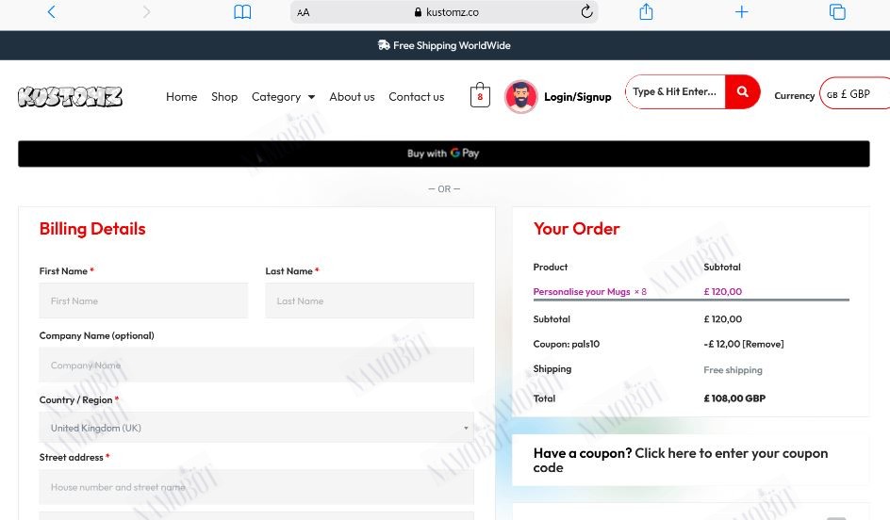Click the Street address input field
This screenshot has height=520, width=890.
(x=256, y=486)
